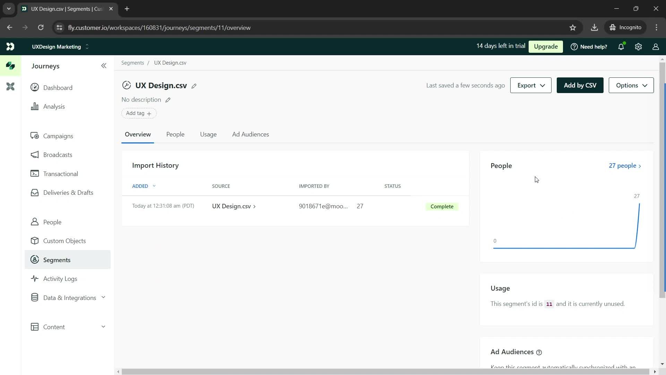Switch to the People tab

(x=175, y=134)
